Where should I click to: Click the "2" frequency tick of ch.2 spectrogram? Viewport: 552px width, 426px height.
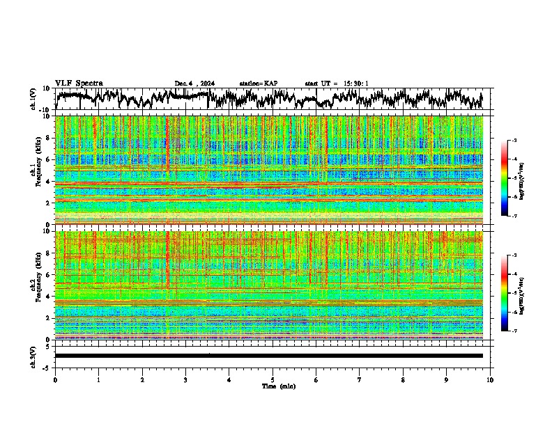pyautogui.click(x=48, y=318)
